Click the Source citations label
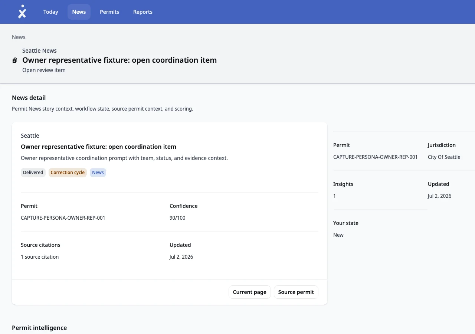This screenshot has width=475, height=334. 40,245
